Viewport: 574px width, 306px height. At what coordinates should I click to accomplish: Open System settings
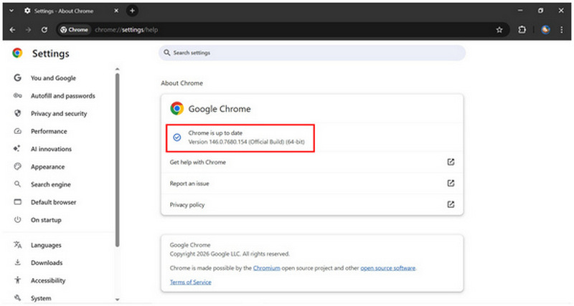click(41, 298)
